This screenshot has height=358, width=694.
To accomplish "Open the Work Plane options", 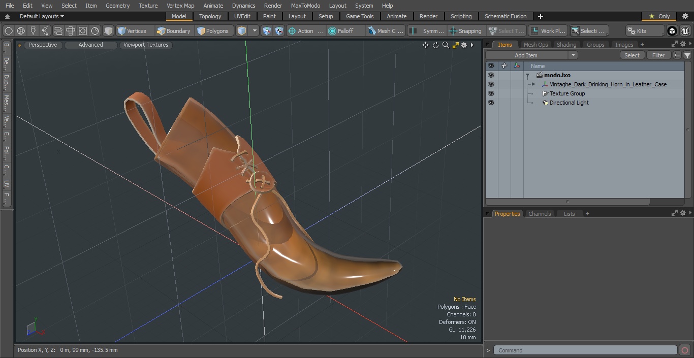I will tap(548, 31).
